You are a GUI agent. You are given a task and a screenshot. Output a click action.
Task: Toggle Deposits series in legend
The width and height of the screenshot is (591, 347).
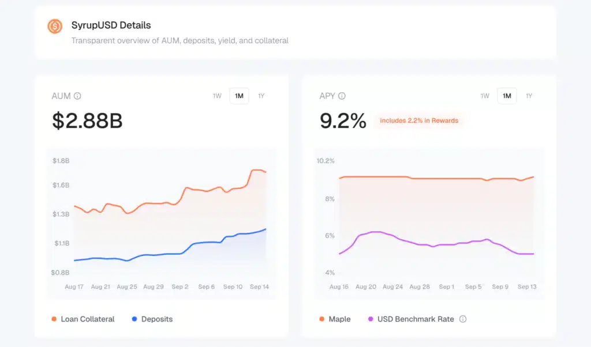pos(157,319)
